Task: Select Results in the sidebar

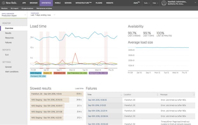Action: pyautogui.click(x=8, y=33)
